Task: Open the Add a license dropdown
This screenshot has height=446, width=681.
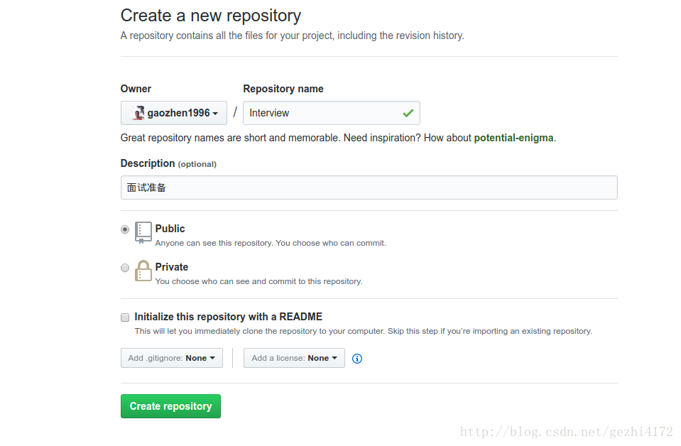Action: [294, 358]
